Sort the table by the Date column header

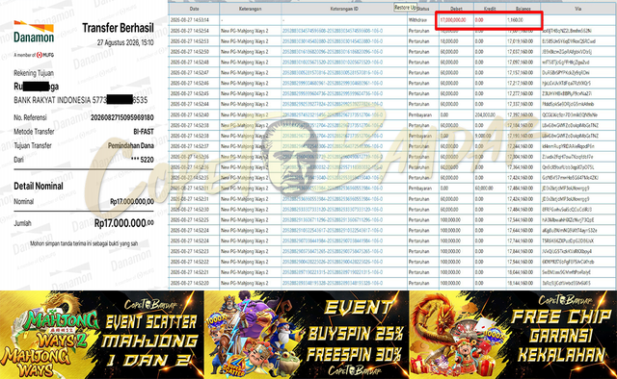[194, 9]
